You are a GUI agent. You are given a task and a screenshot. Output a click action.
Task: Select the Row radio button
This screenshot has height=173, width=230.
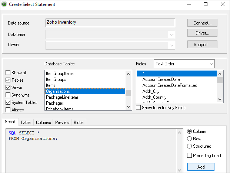click(190, 139)
